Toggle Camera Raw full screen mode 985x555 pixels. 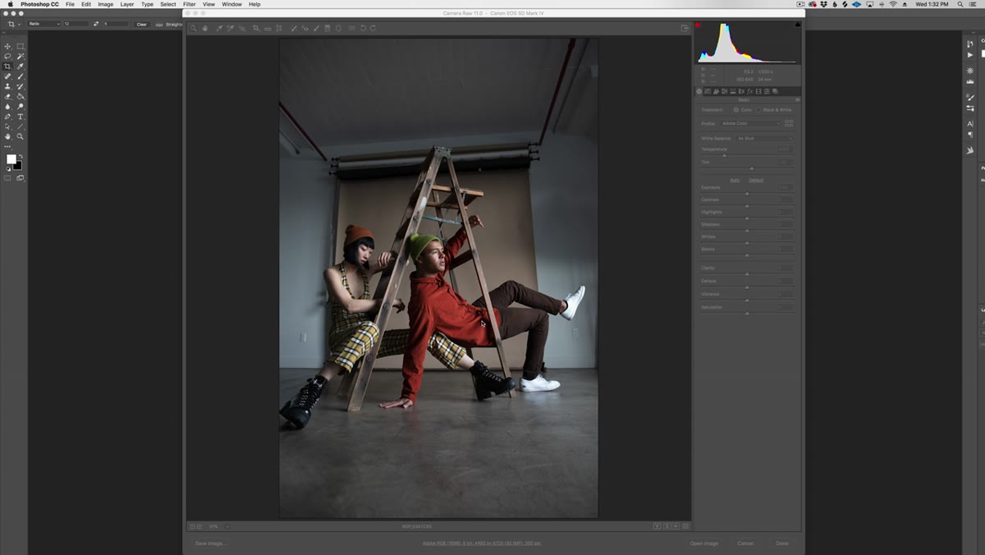(685, 28)
